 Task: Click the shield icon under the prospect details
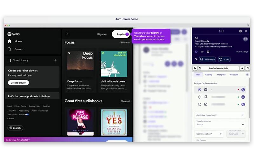196,52
